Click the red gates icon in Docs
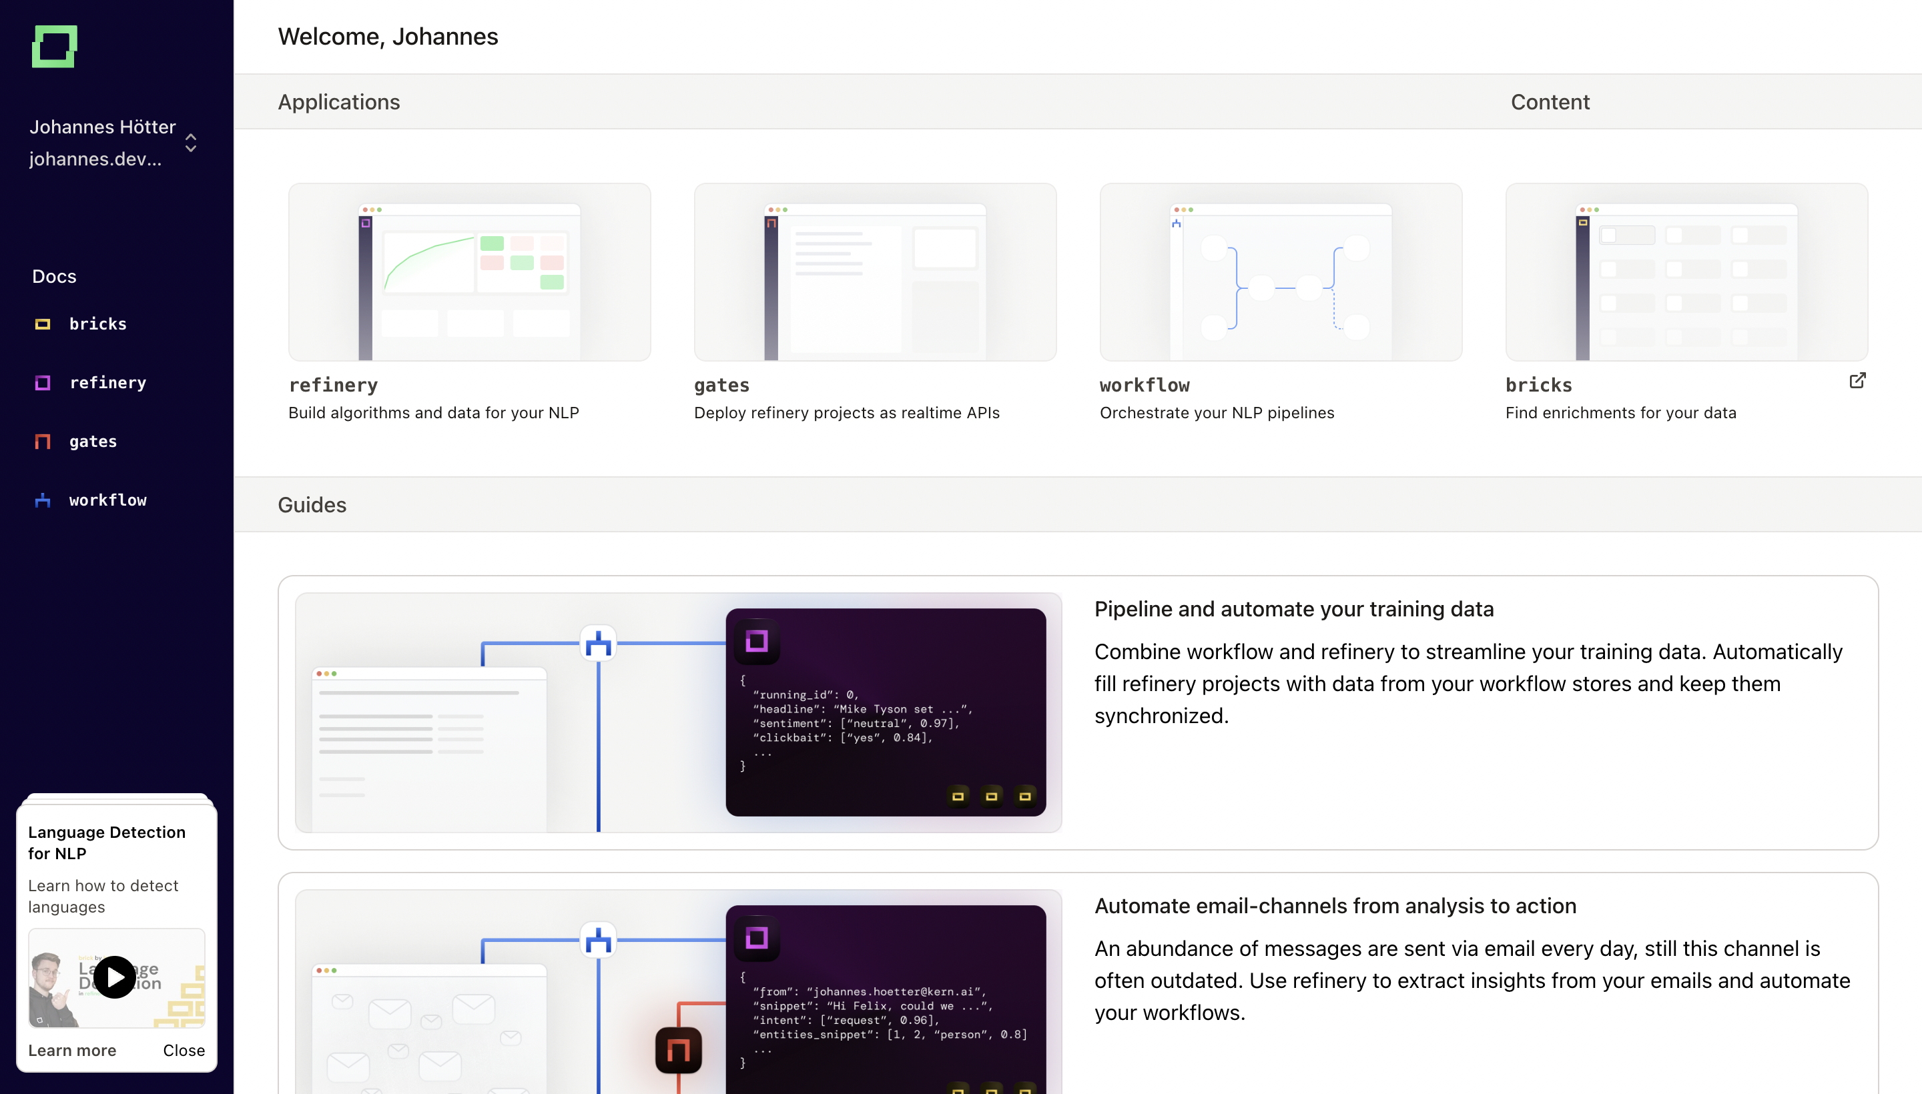The width and height of the screenshot is (1922, 1094). (43, 441)
